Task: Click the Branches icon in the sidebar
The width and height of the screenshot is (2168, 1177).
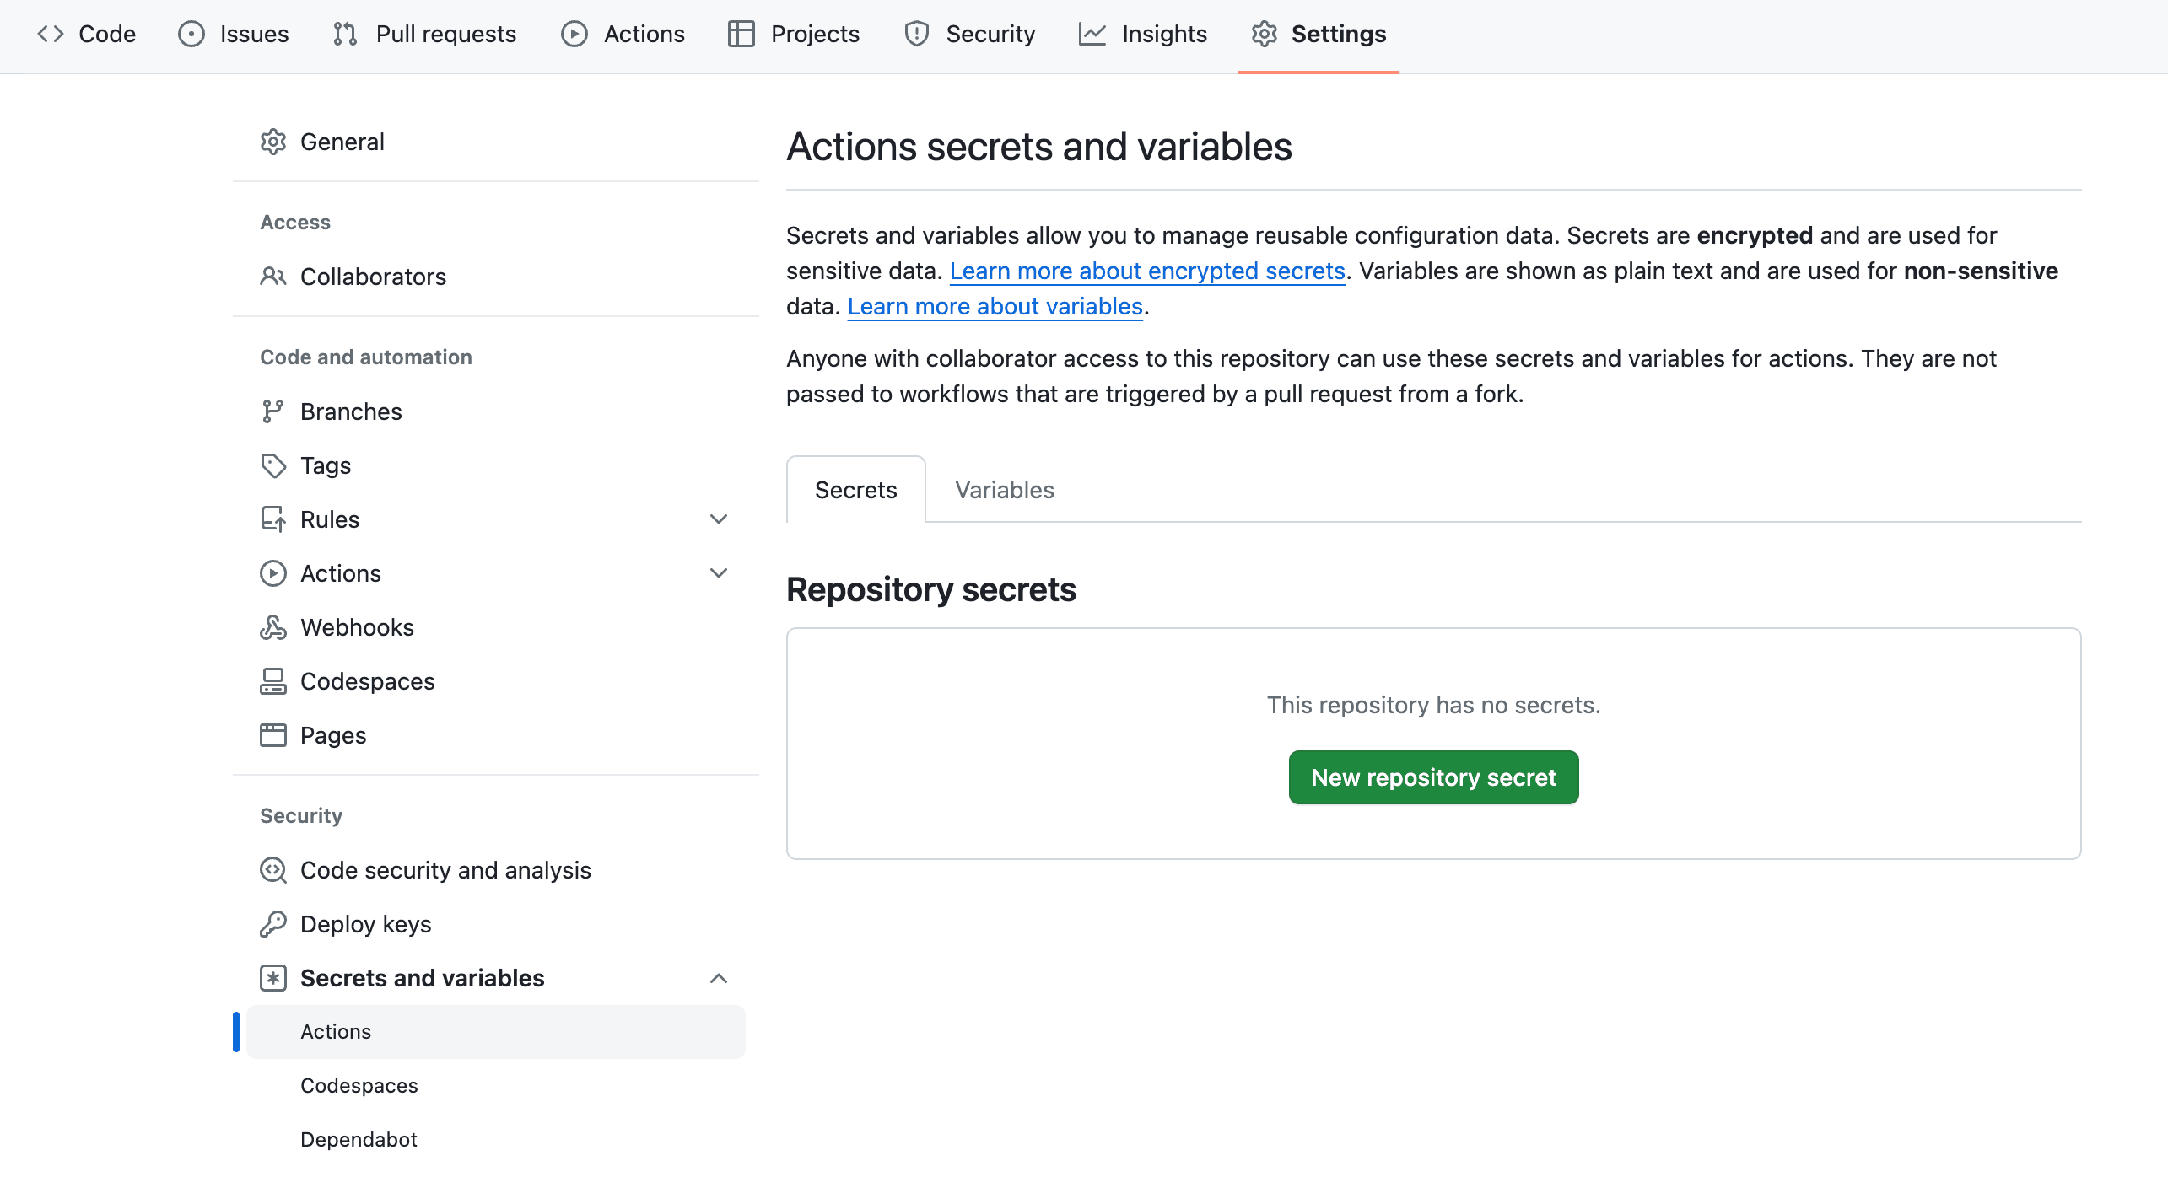Action: 273,411
